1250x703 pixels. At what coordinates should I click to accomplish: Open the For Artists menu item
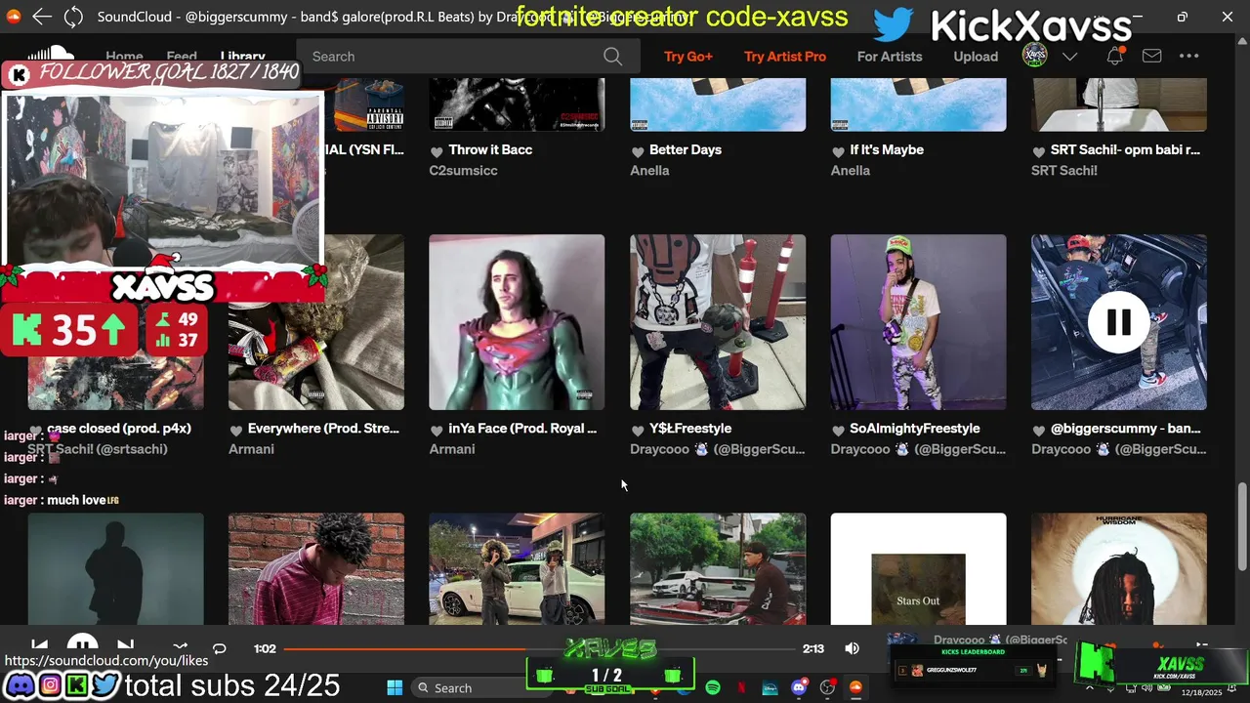coord(890,57)
